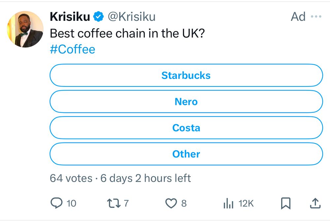Open the Krisiku profile picture
330x223 pixels.
coord(25,29)
